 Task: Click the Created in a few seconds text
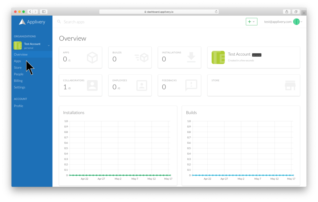(241, 61)
